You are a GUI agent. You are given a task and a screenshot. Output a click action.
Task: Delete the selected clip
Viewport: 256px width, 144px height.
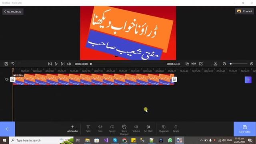pyautogui.click(x=176, y=129)
